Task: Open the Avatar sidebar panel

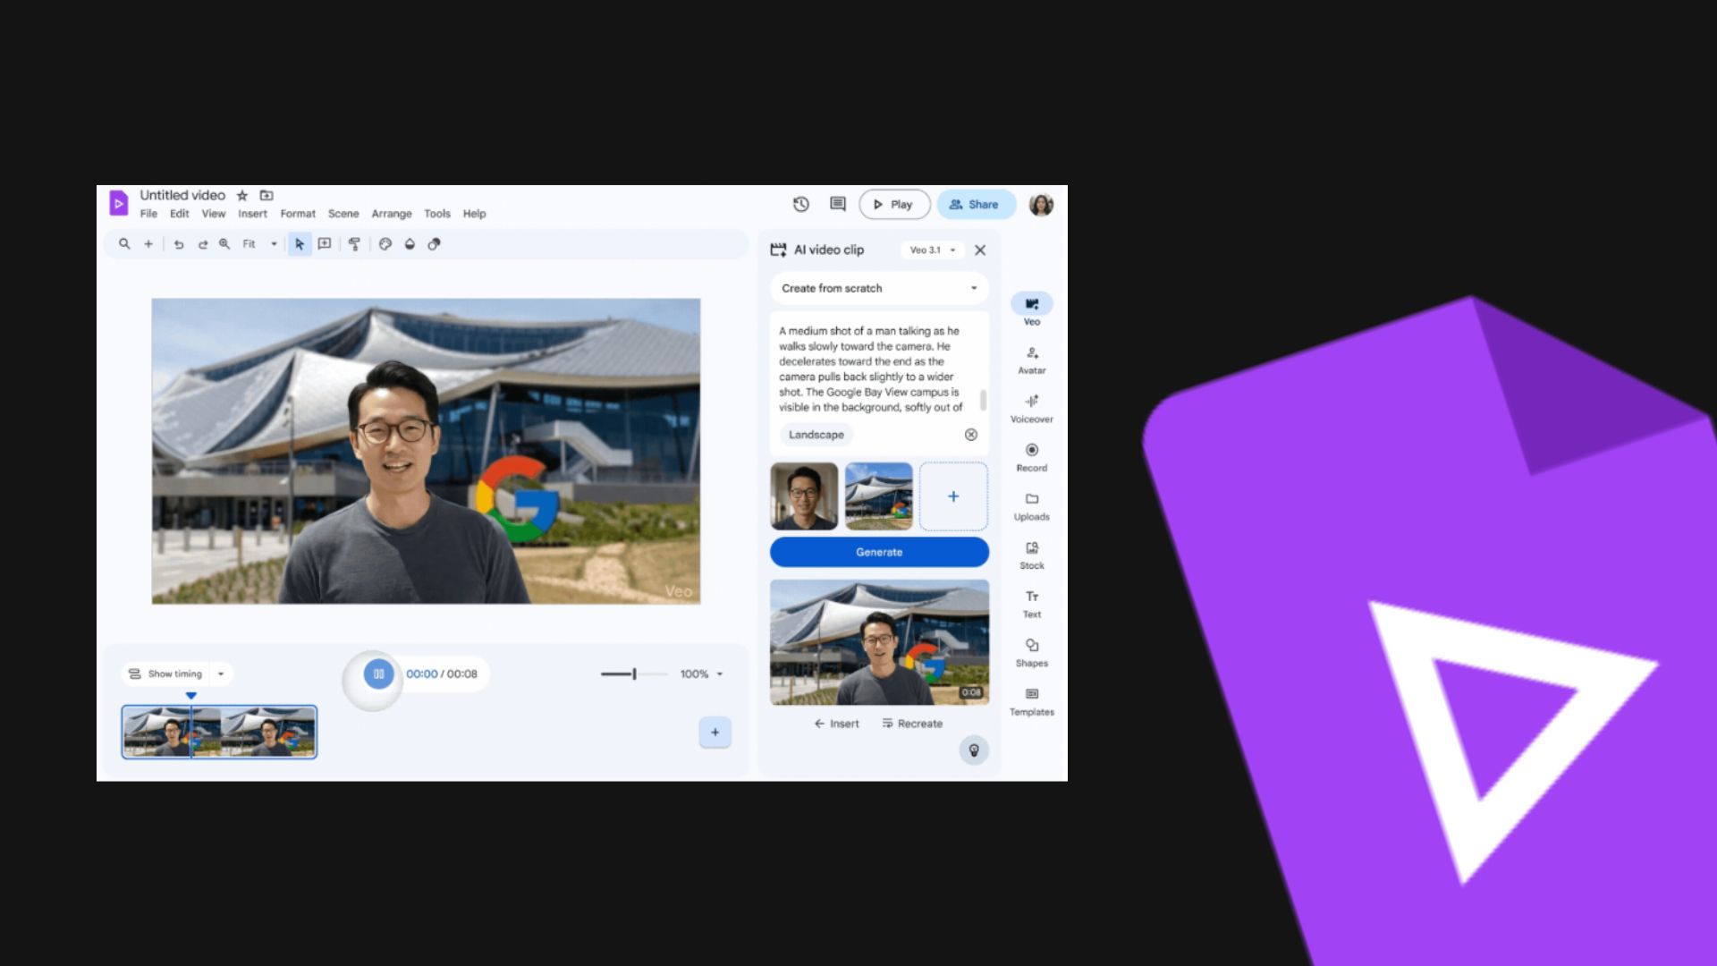Action: click(x=1032, y=360)
